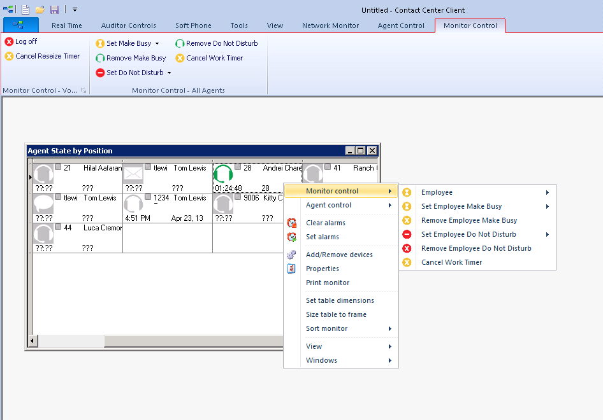
Task: Expand the Sort monitor submenu
Action: (341, 328)
